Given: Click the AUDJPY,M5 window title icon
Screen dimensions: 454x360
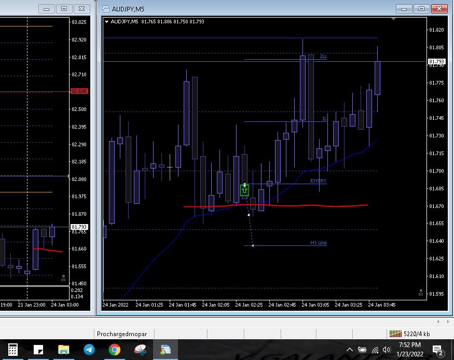Looking at the screenshot, I should coord(105,9).
